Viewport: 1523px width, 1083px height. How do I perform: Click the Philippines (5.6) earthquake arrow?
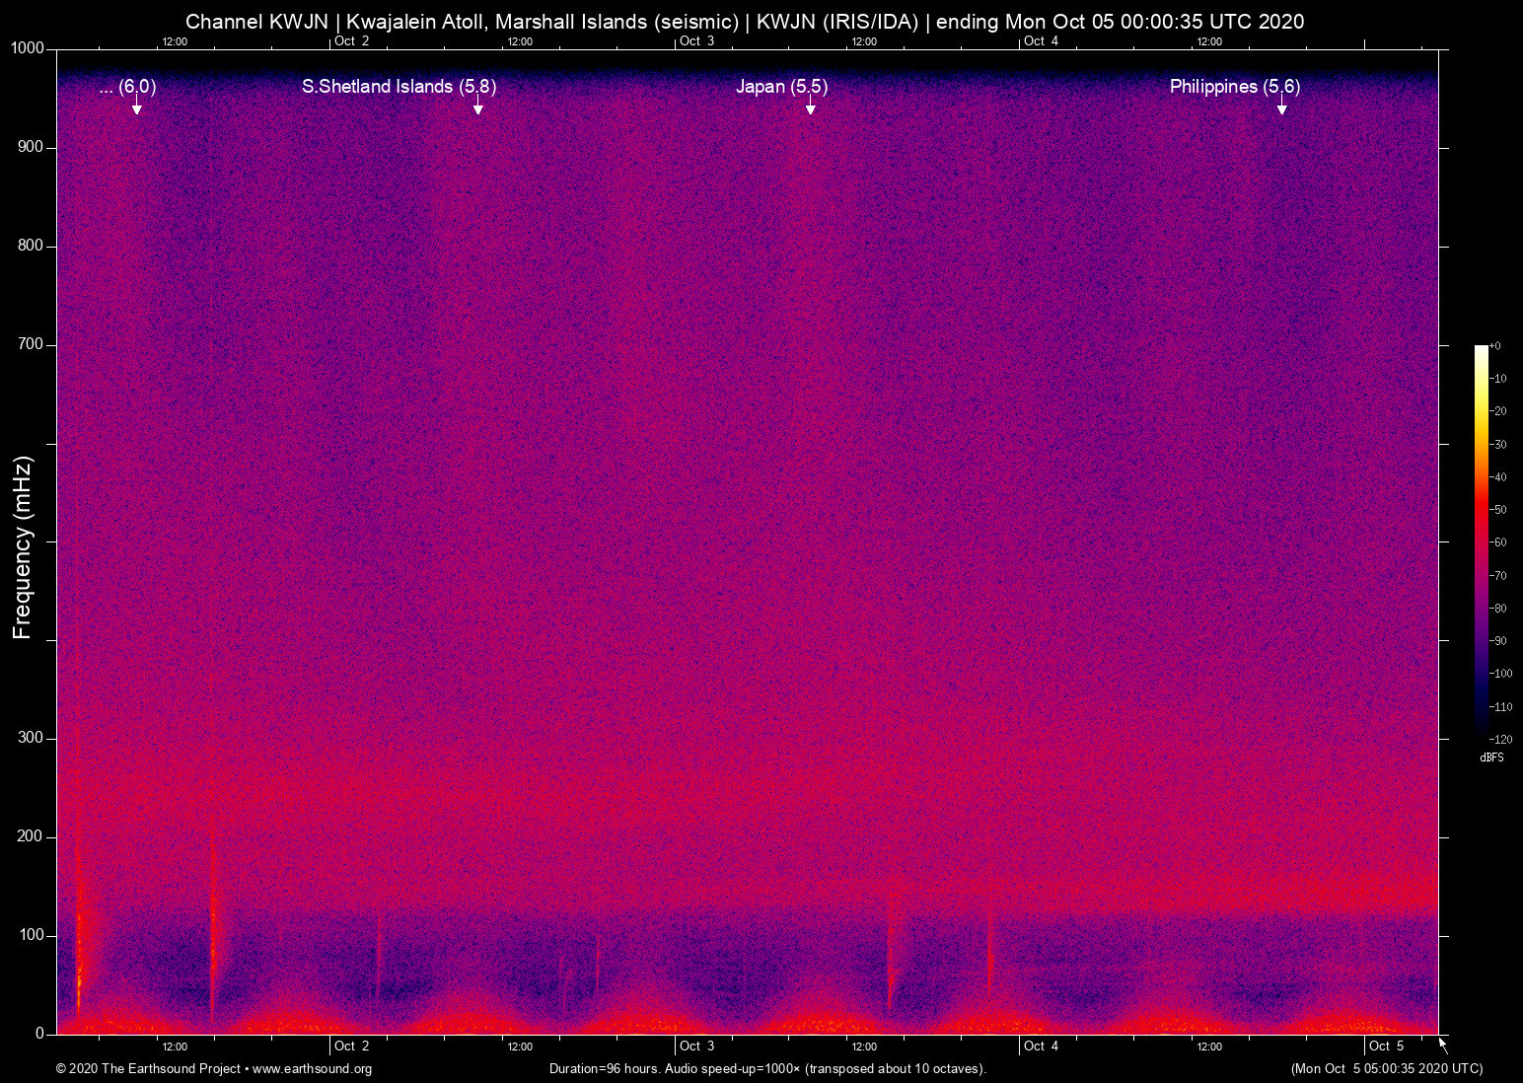[1281, 110]
